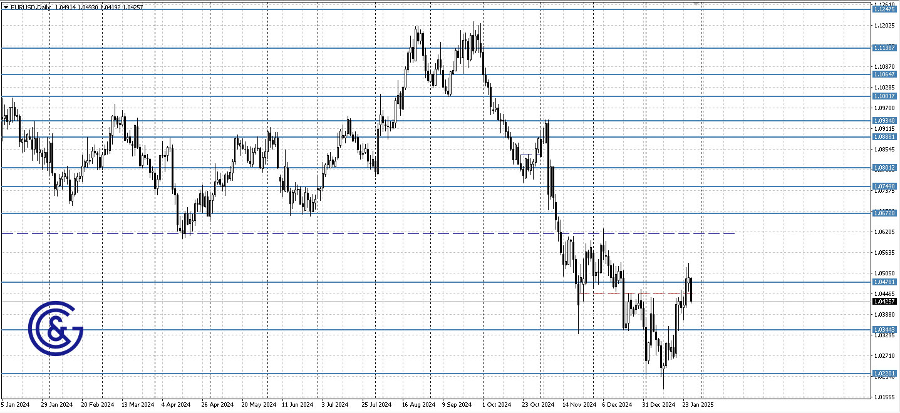
Task: Click the 1.03443 level tag
Action: coord(886,330)
